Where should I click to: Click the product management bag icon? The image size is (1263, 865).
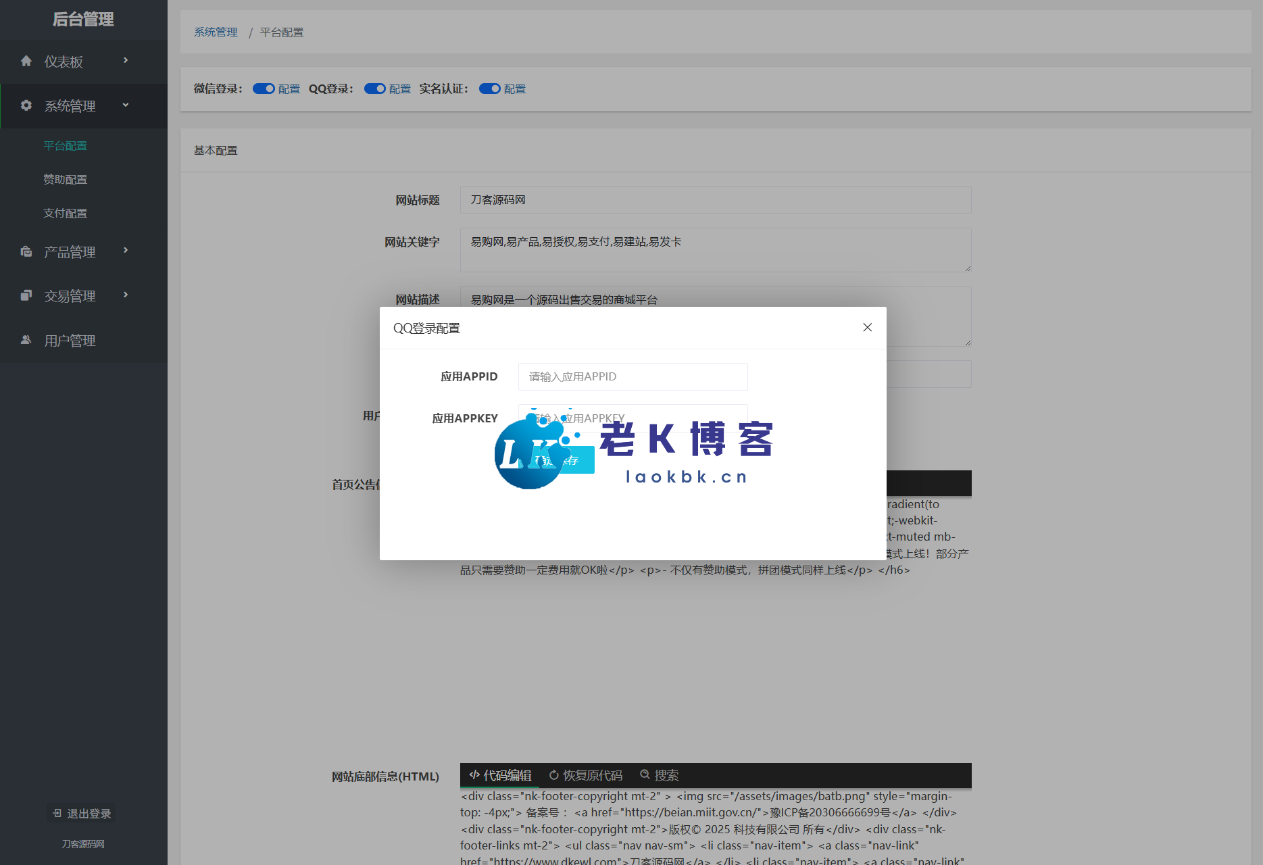pos(26,252)
